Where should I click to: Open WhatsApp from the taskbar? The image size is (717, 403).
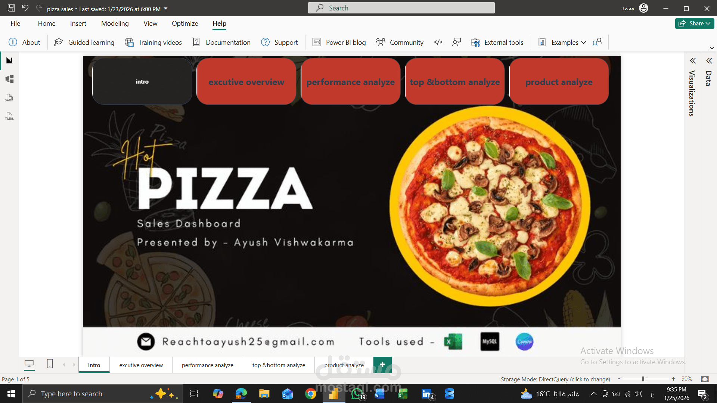[x=357, y=394]
